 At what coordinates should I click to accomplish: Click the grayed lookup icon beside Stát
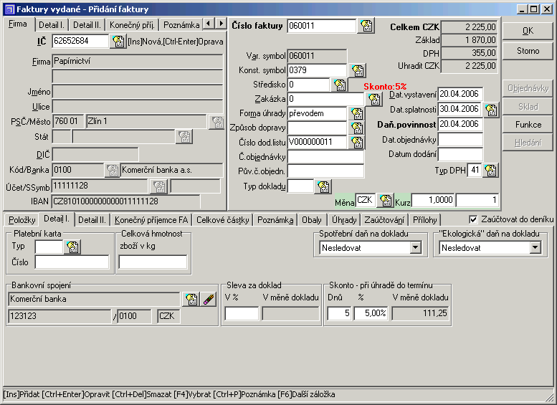coord(184,136)
